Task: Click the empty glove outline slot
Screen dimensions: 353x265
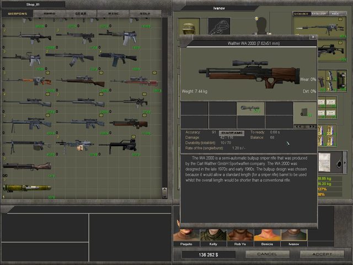Action: pyautogui.click(x=219, y=27)
